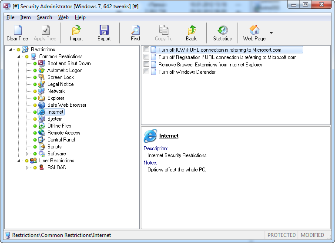The height and width of the screenshot is (243, 335).
Task: Select the Offline Files icon
Action: [42, 126]
